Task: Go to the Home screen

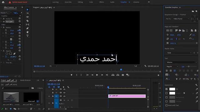Action: point(3,2)
